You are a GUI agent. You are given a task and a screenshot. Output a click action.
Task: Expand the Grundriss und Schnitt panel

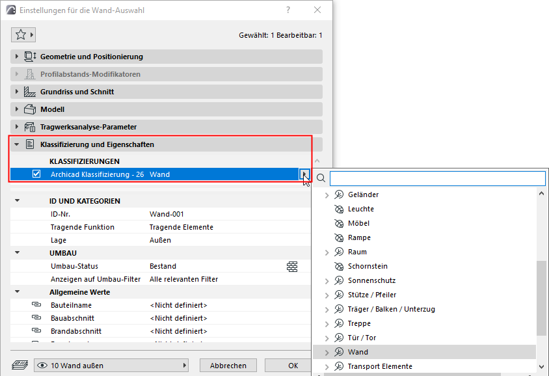click(x=16, y=92)
